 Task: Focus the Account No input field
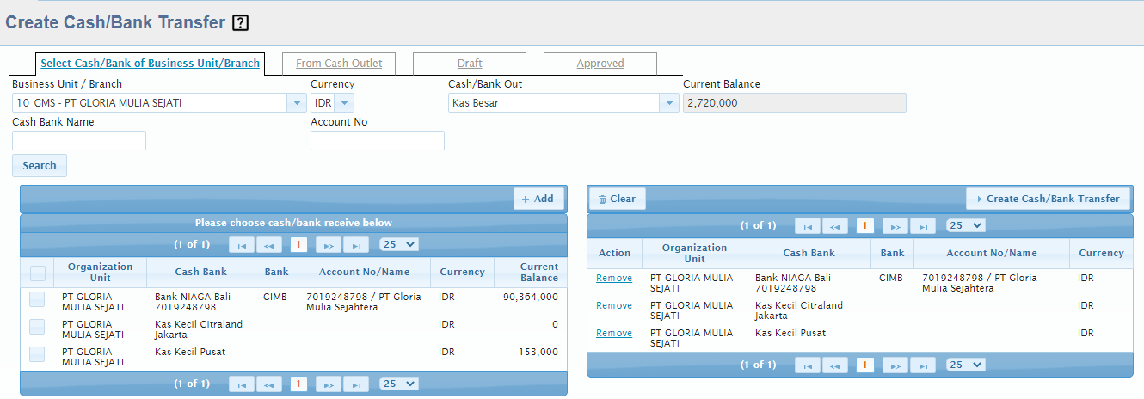coord(378,141)
